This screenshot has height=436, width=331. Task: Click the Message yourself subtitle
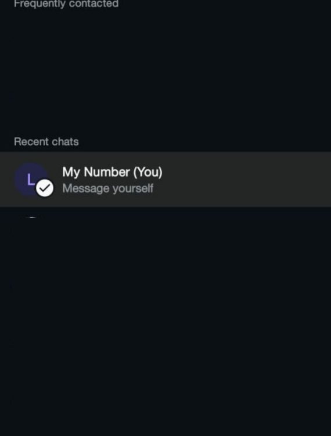pos(108,188)
